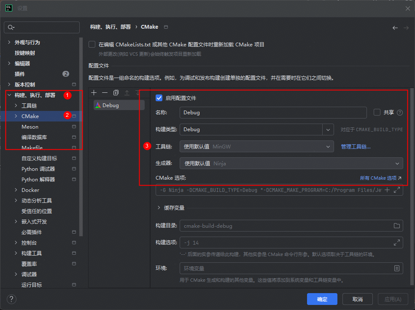The height and width of the screenshot is (310, 415).
Task: Add a new CMake profile with plus icon
Action: tap(94, 93)
